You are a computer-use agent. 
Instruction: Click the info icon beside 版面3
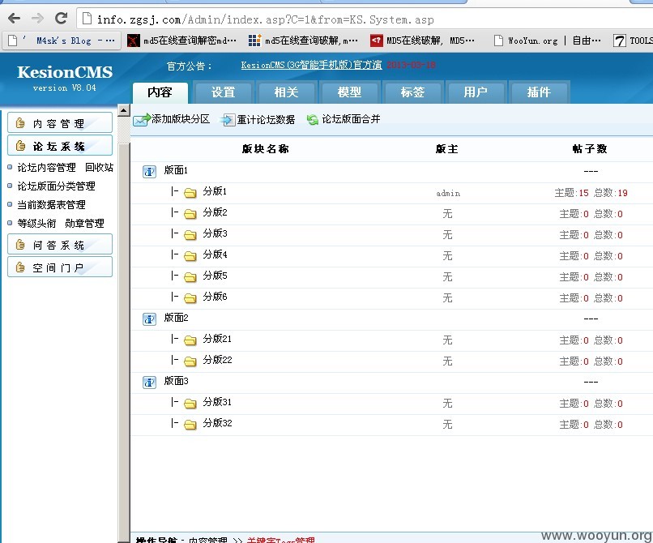click(x=150, y=383)
